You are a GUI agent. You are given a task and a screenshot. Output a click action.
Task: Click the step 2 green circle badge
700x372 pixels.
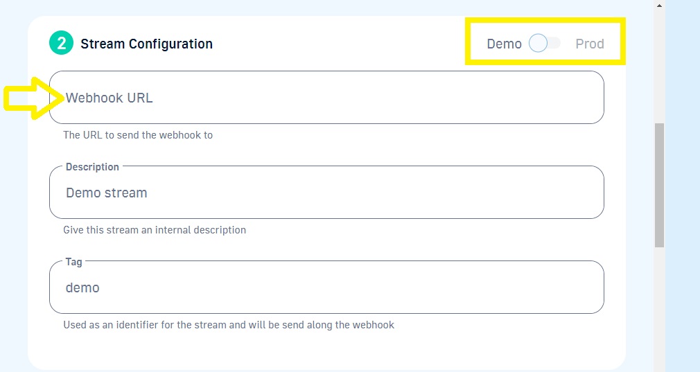[x=61, y=43]
